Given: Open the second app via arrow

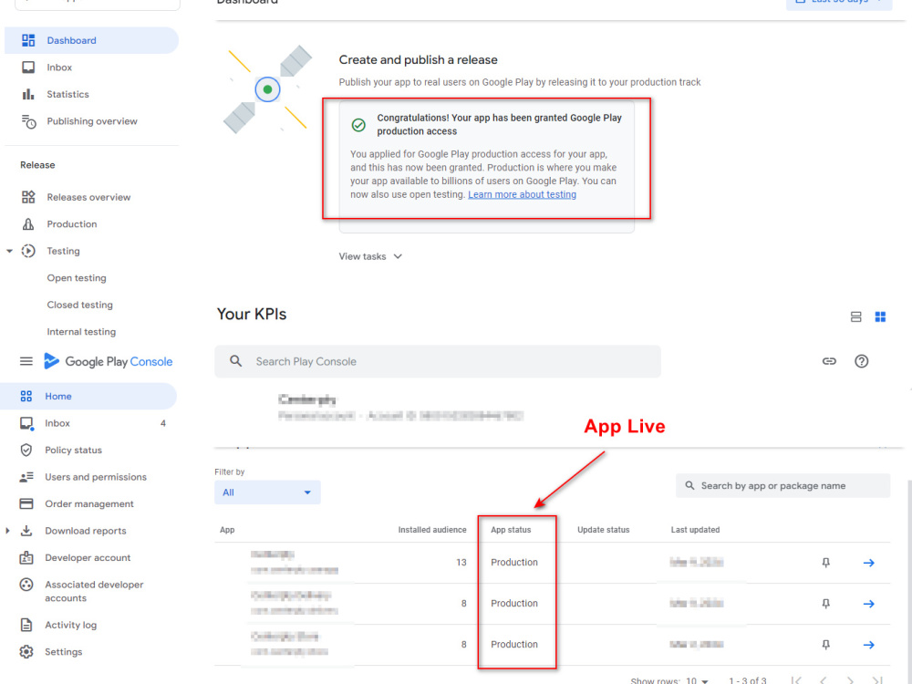Looking at the screenshot, I should tap(868, 604).
